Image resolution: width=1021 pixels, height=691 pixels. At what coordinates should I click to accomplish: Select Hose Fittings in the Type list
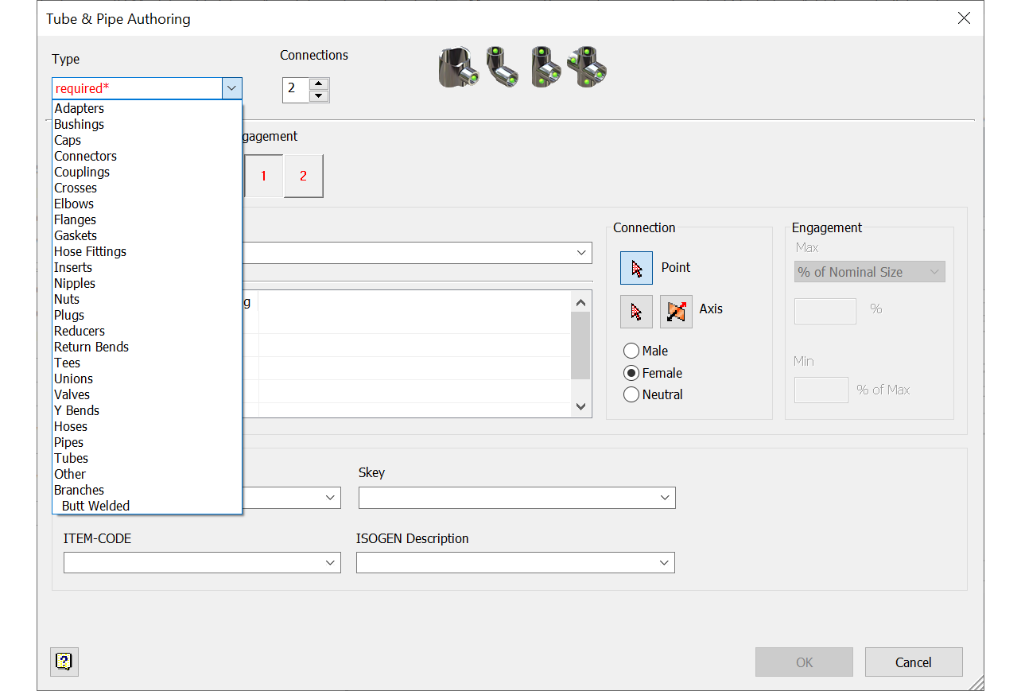[x=146, y=251]
